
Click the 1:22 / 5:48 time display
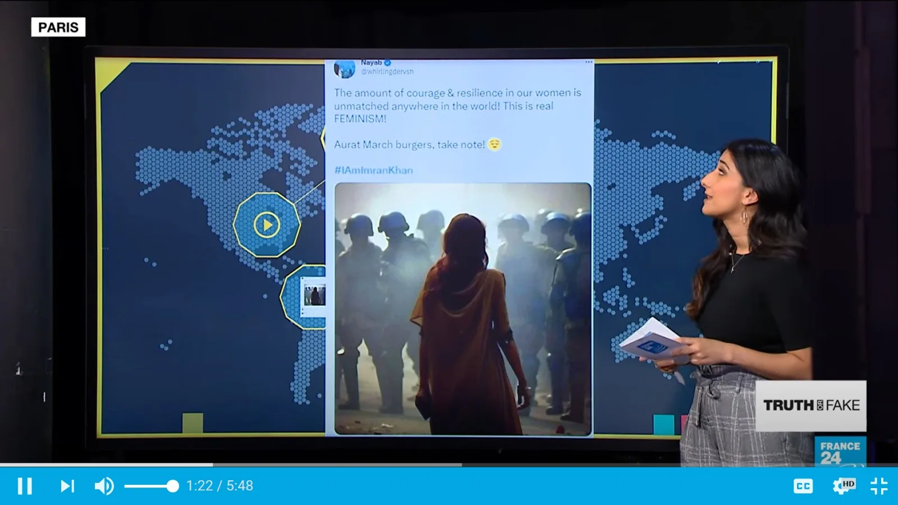pos(219,486)
